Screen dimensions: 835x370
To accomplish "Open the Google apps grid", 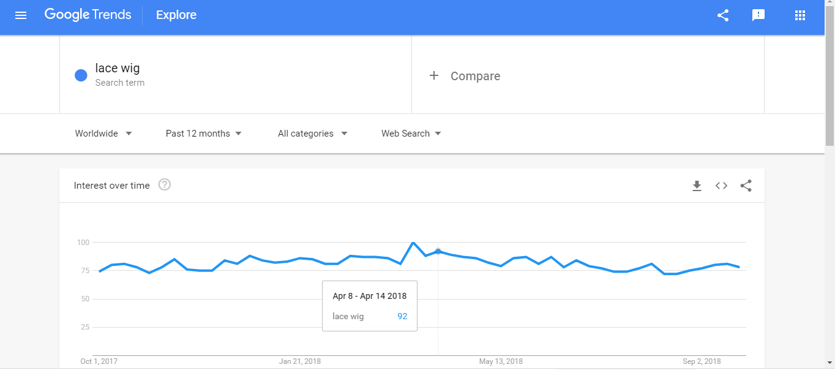I will (x=799, y=15).
